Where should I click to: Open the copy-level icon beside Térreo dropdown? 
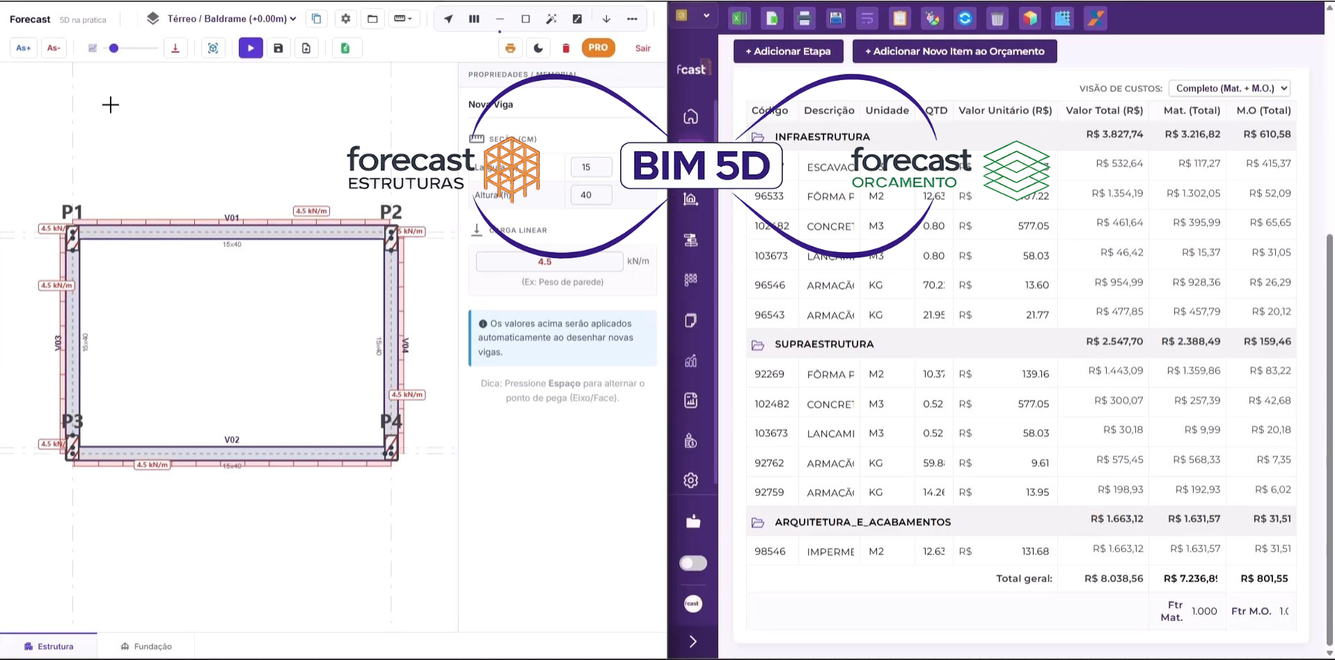point(317,19)
